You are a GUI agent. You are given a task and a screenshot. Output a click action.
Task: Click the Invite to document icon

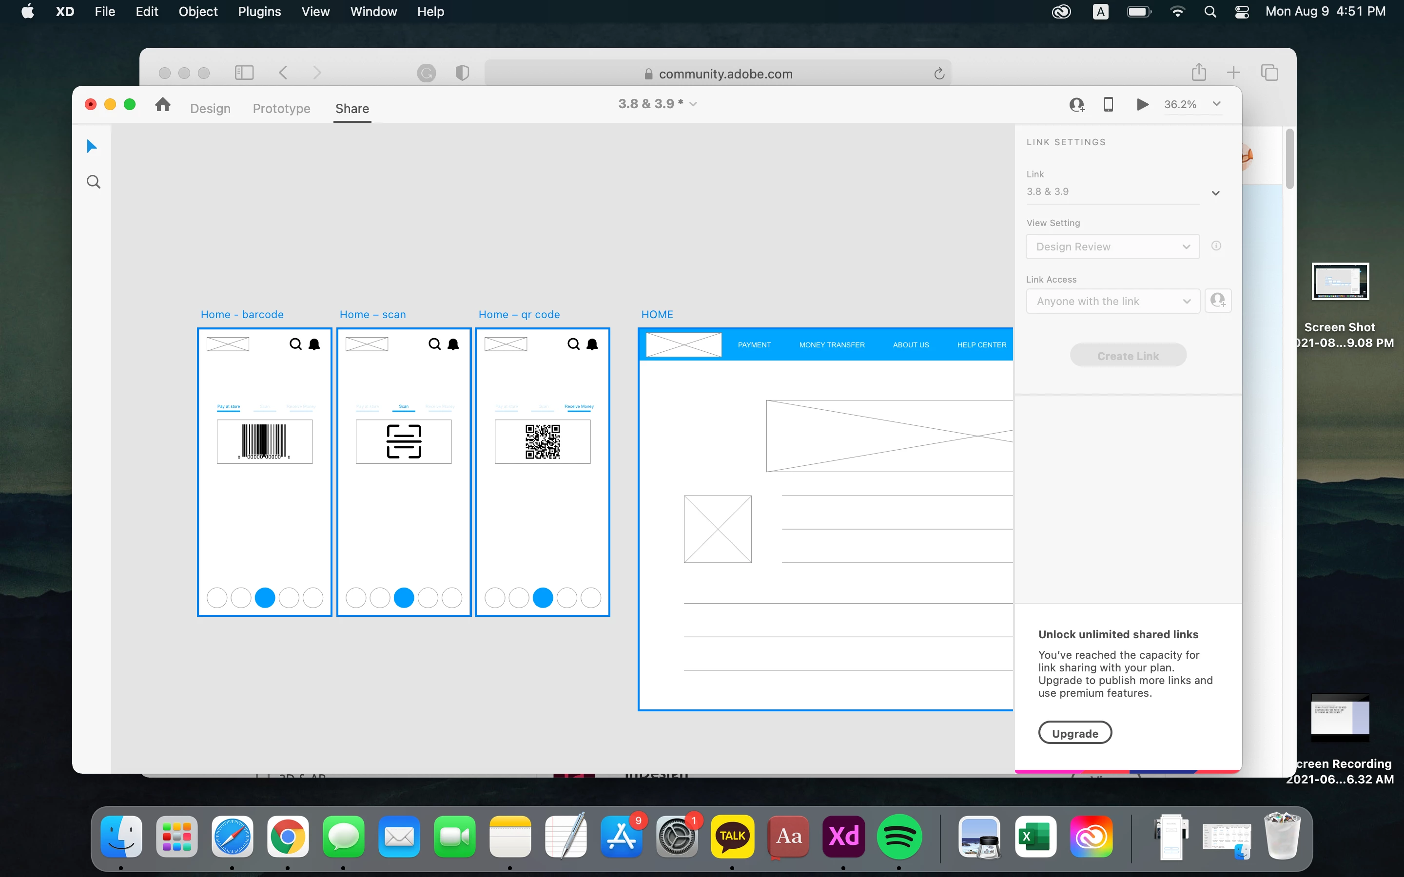tap(1077, 104)
